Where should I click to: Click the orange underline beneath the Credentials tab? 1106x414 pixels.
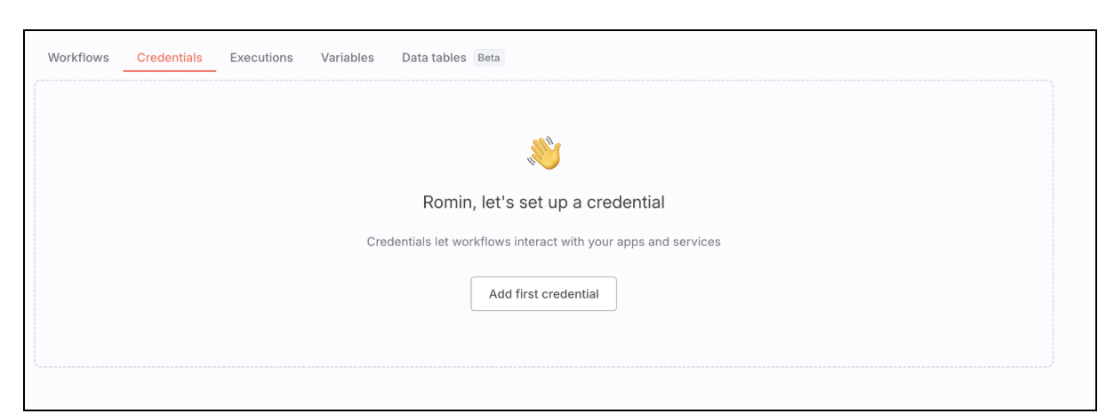click(170, 71)
